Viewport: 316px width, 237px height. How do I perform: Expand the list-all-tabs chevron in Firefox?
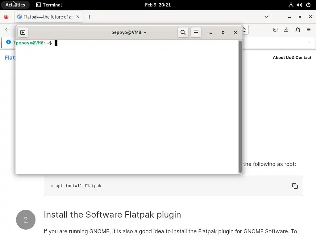tap(266, 17)
